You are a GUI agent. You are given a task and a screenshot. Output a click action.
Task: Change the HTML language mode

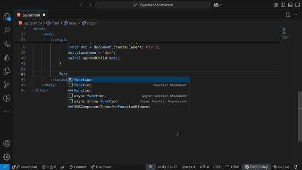point(235,167)
